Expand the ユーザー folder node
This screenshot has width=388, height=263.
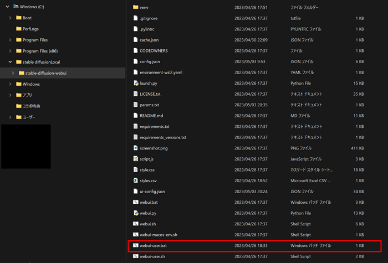tap(10, 117)
